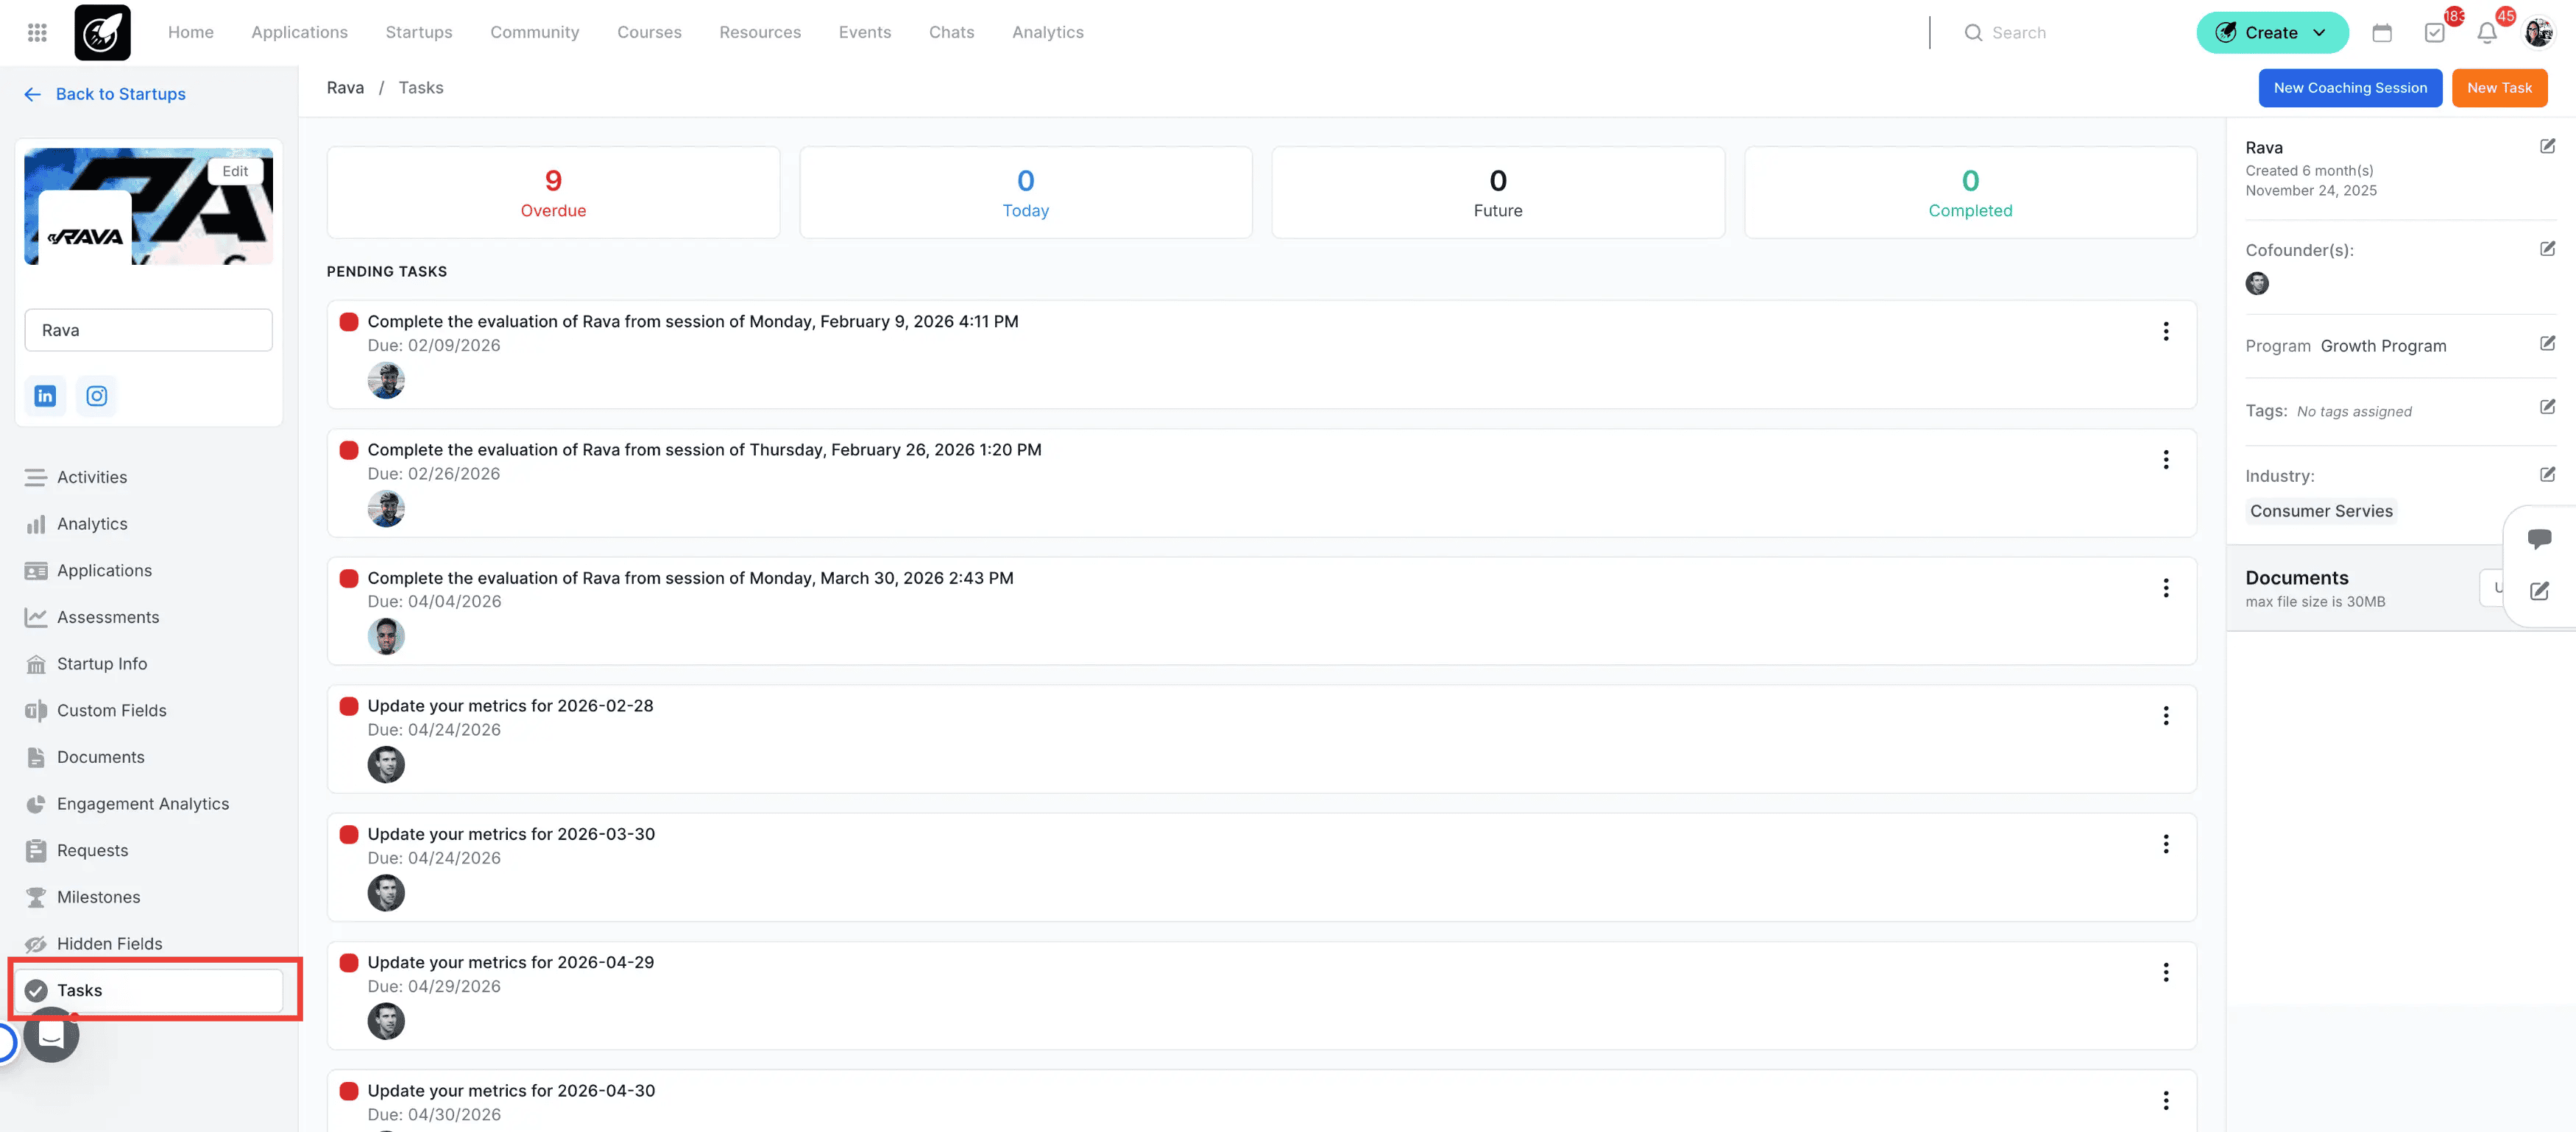Open Hidden Fields in the sidebar
Viewport: 2576px width, 1132px height.
[148, 944]
